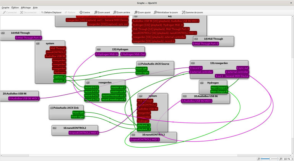
Task: Click the PulseAudio JACK Sink node icon
Action: (x=52, y=108)
